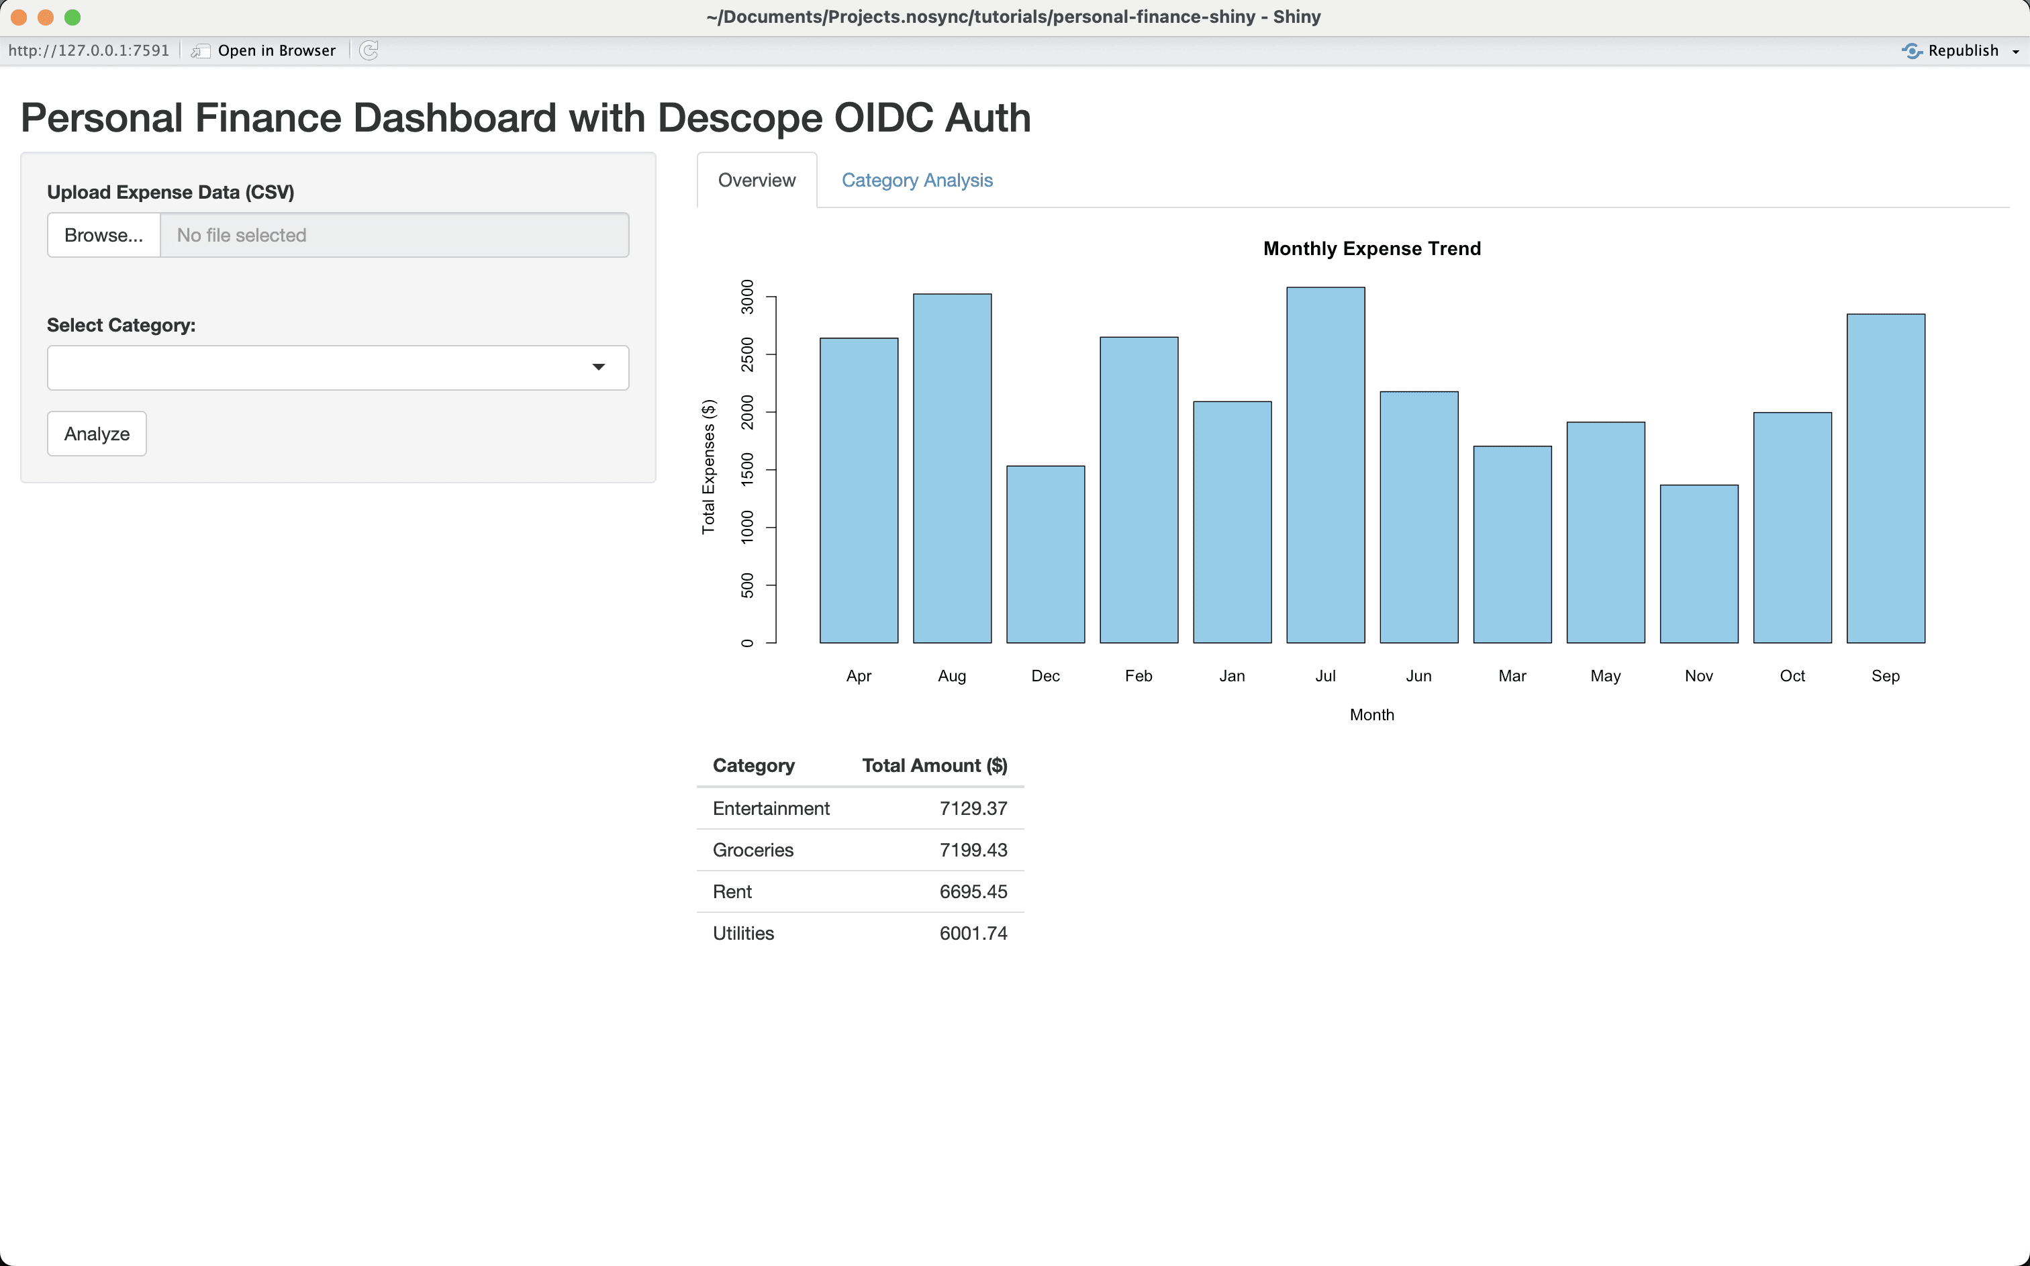Select the Entertainment row in the table

click(771, 808)
